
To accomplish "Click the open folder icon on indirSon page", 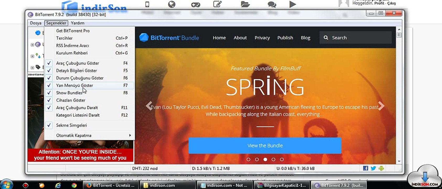I will 245,4.
